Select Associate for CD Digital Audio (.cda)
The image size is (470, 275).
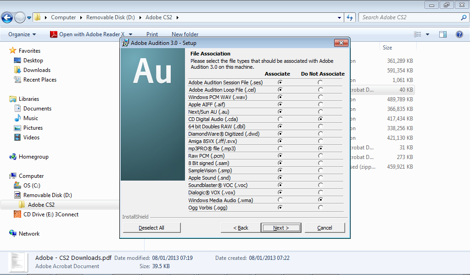pyautogui.click(x=280, y=119)
